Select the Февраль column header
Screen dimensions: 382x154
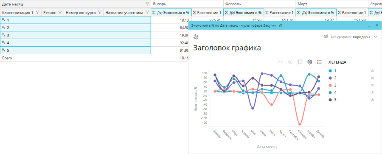(x=259, y=4)
